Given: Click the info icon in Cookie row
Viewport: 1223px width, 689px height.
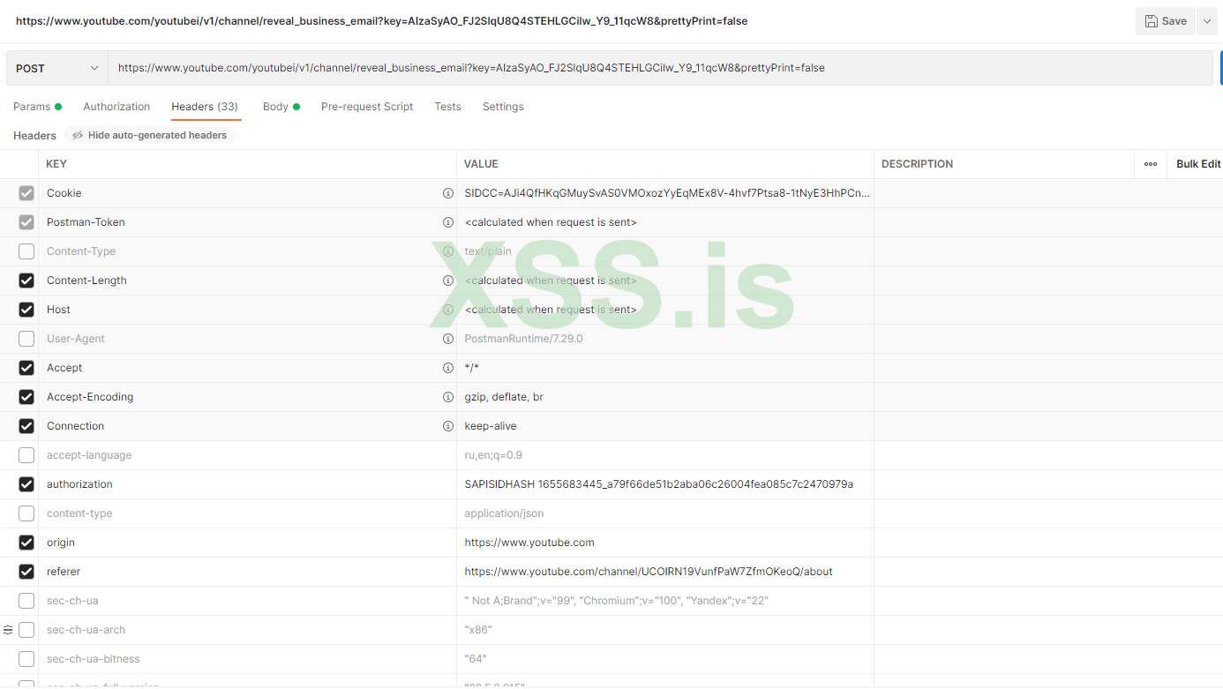Looking at the screenshot, I should click(447, 193).
